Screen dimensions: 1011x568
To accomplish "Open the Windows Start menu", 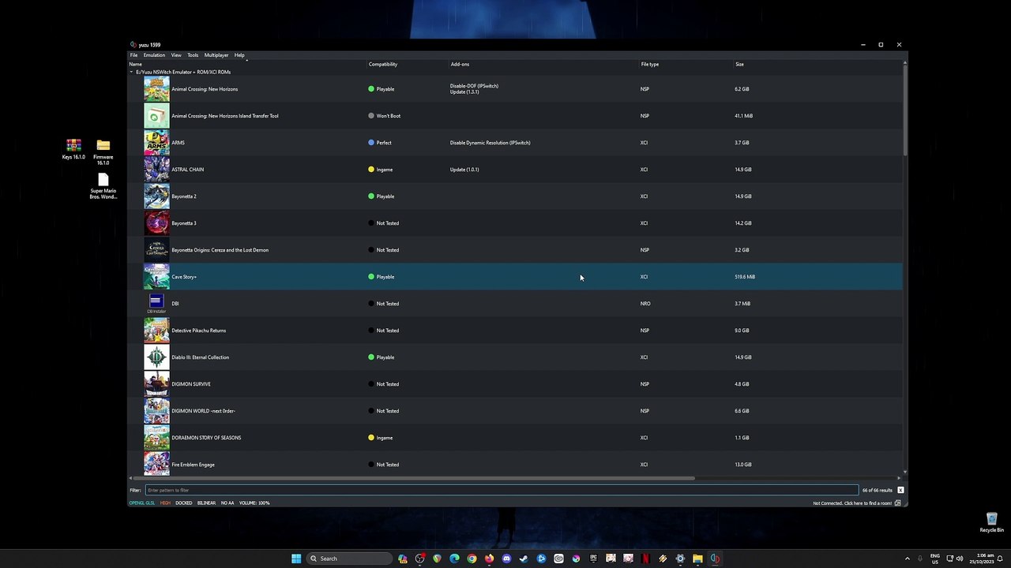I will [x=296, y=559].
